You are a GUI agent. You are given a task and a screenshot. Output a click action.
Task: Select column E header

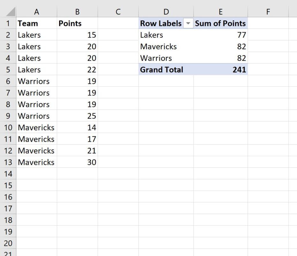[x=221, y=12]
